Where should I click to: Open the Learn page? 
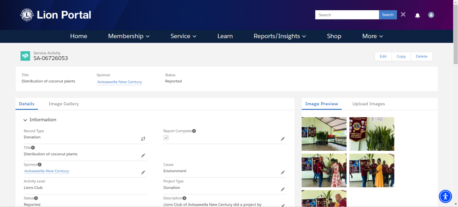coord(225,36)
